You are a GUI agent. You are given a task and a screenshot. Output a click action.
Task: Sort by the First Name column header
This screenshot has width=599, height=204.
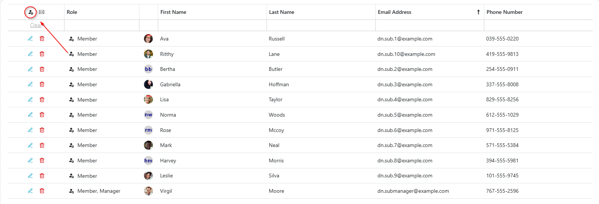pos(173,12)
